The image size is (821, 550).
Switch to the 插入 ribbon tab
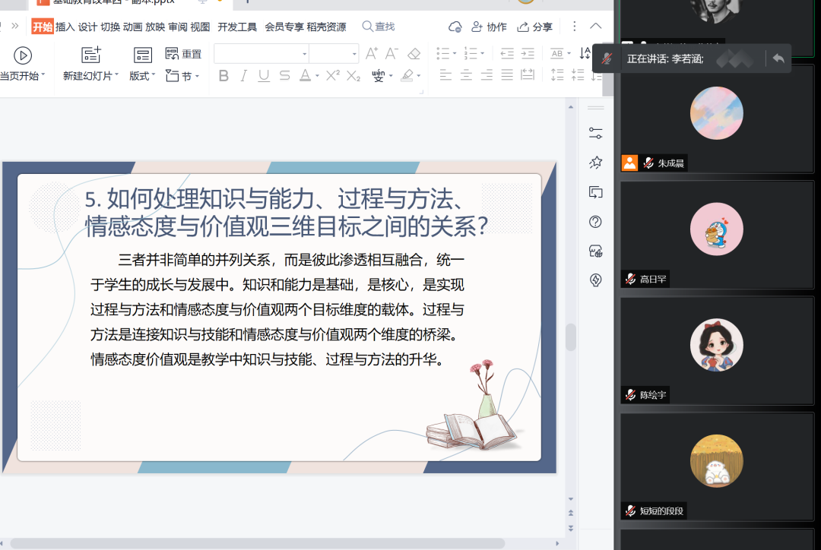(x=65, y=27)
